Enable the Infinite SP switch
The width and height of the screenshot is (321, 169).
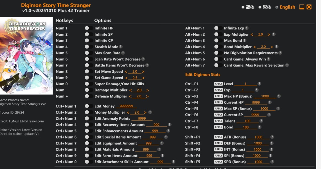click(89, 34)
